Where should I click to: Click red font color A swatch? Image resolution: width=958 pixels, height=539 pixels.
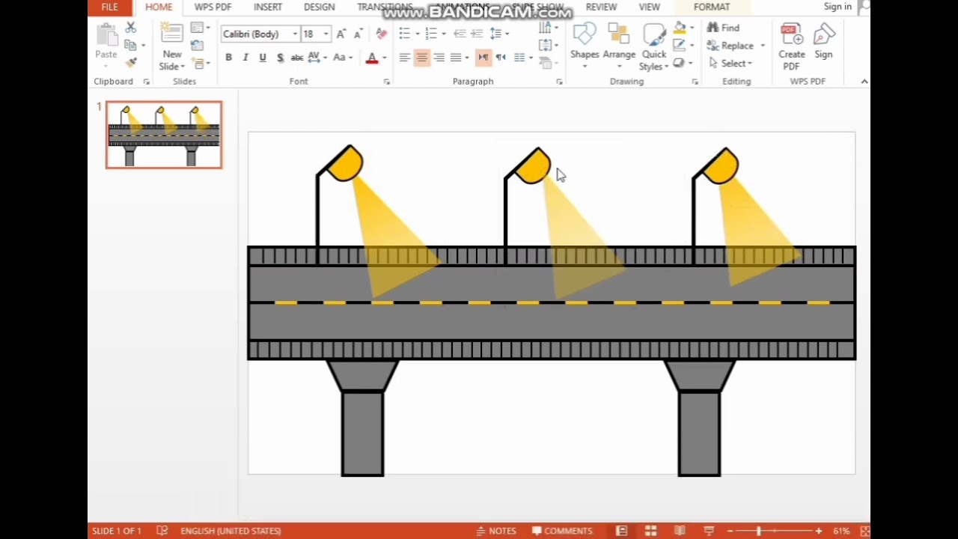tap(372, 58)
